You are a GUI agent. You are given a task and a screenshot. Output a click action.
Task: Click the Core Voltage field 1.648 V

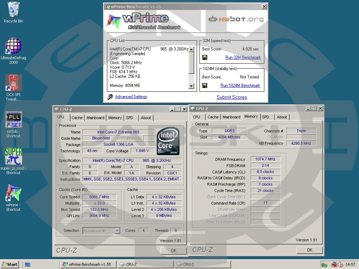pos(142,151)
